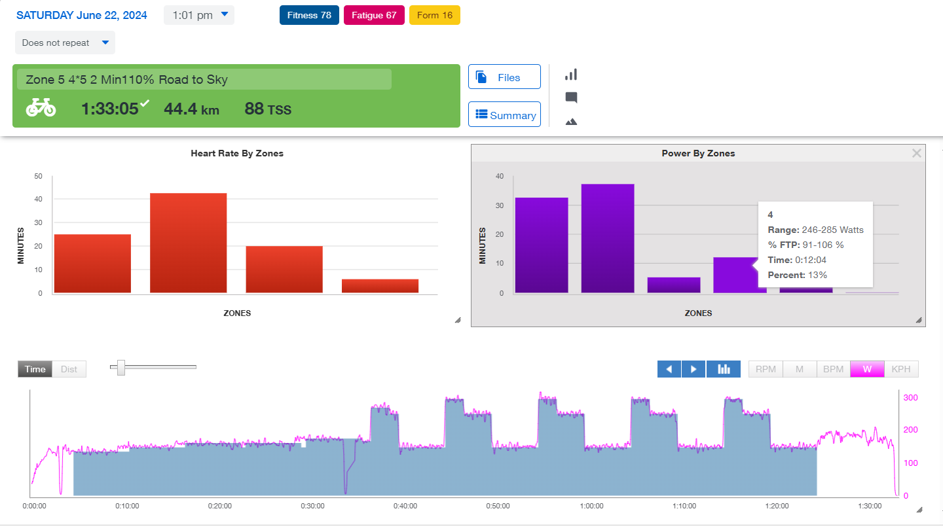Open the comments speech bubble icon
The image size is (943, 530).
click(571, 98)
